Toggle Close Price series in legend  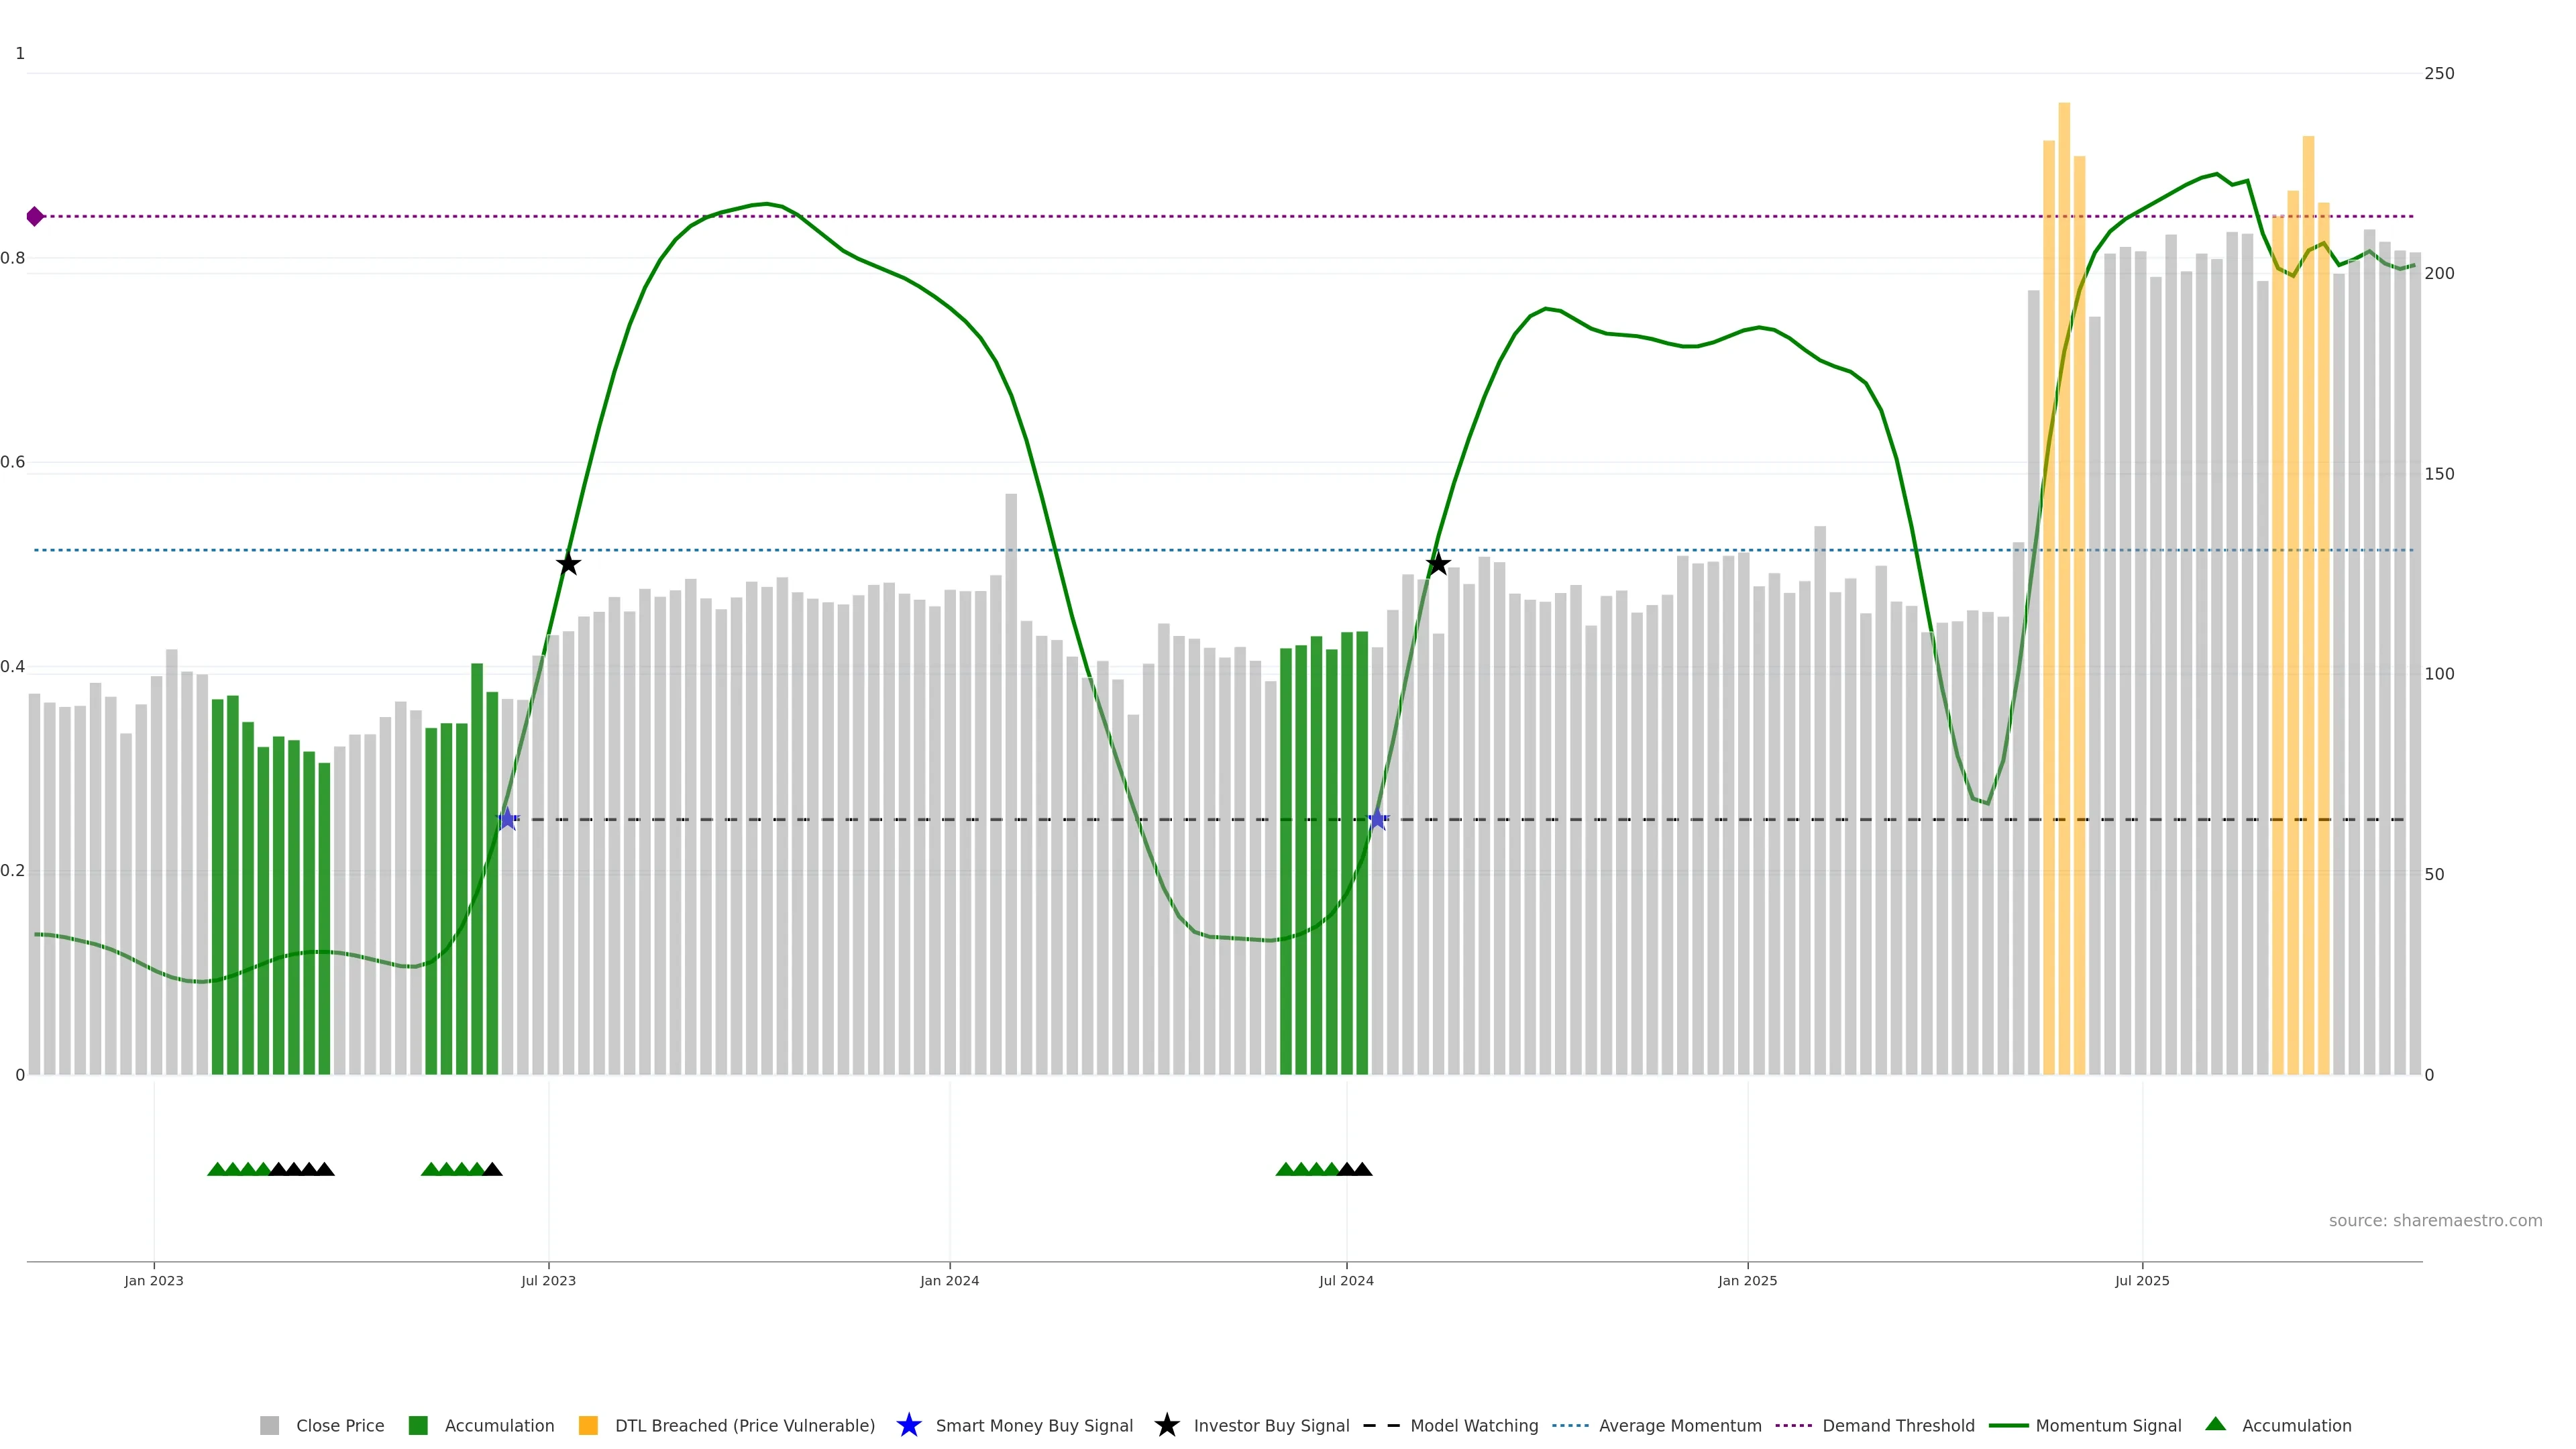[x=339, y=1425]
